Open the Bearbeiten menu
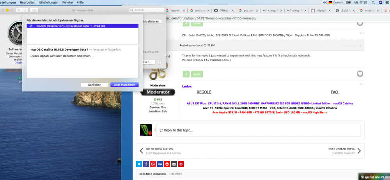 click(x=28, y=2)
